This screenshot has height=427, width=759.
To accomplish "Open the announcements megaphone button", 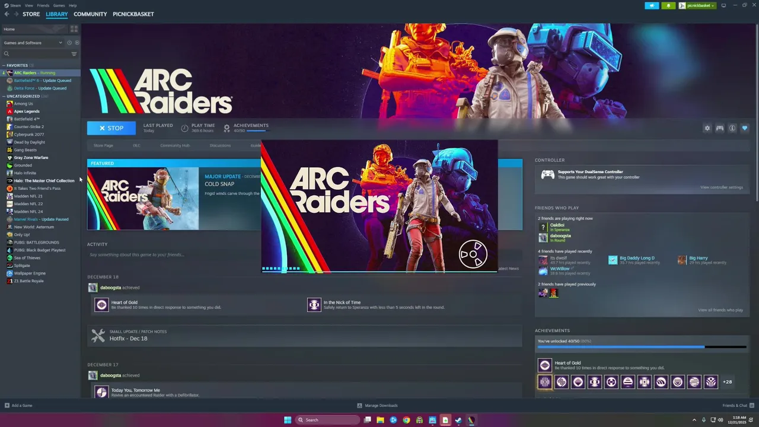I will [x=652, y=5].
